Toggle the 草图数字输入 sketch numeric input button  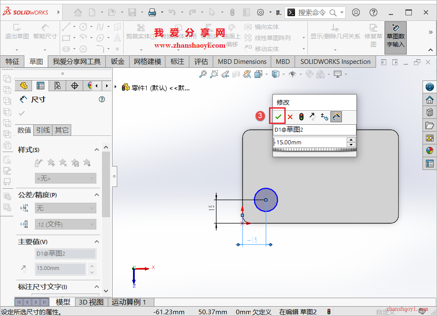coord(395,37)
